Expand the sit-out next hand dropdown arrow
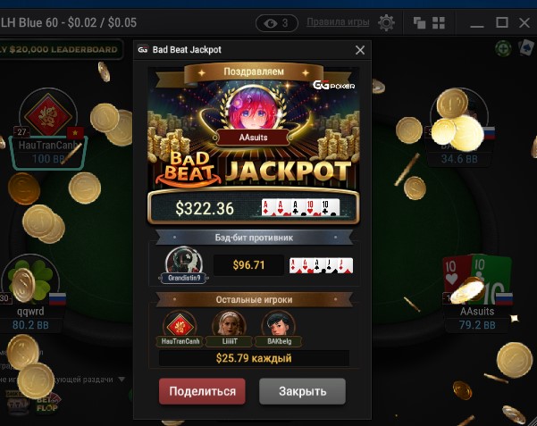 [x=122, y=379]
